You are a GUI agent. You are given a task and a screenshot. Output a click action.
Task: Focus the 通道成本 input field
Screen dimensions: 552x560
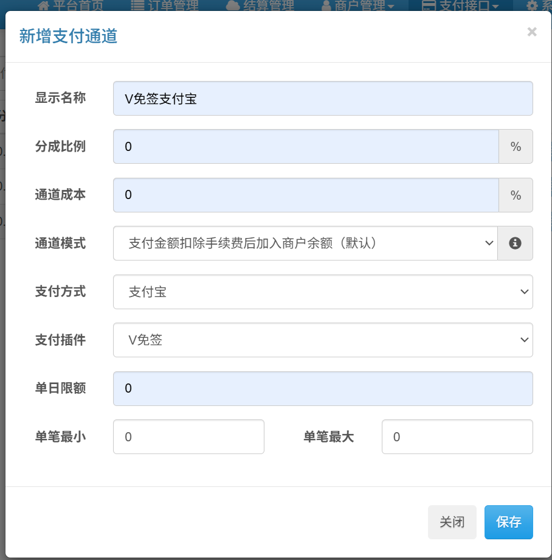pyautogui.click(x=306, y=195)
